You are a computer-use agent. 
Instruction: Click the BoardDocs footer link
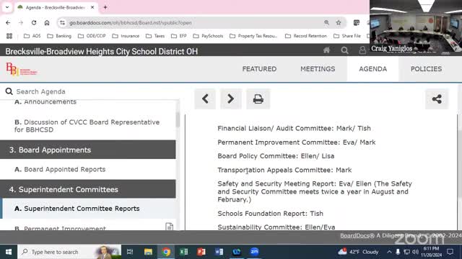pyautogui.click(x=357, y=235)
